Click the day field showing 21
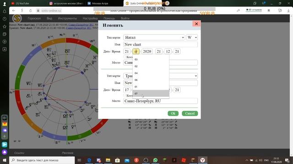Viewport: 293px width, 164px height. (x=127, y=51)
